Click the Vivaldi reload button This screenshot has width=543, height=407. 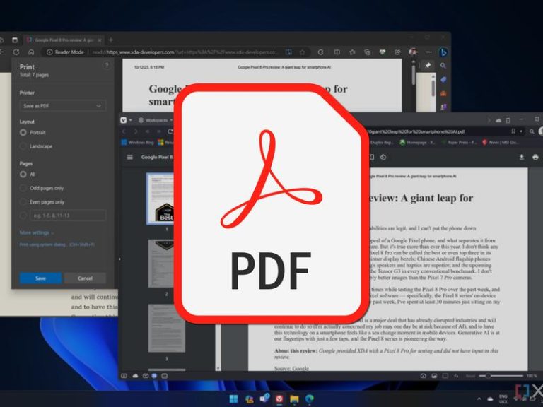[x=170, y=131]
